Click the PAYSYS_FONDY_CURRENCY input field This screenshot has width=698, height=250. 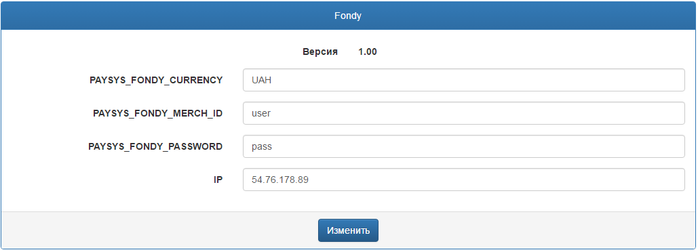click(x=463, y=80)
